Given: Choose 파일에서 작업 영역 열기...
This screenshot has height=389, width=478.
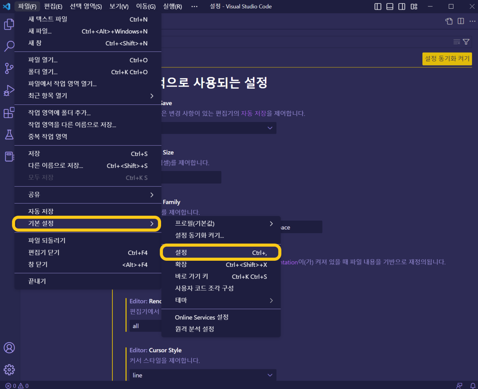Looking at the screenshot, I should 88,84.
